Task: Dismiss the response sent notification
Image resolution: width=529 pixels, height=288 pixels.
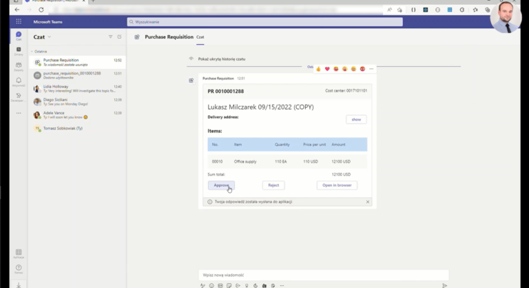Action: pos(368,202)
